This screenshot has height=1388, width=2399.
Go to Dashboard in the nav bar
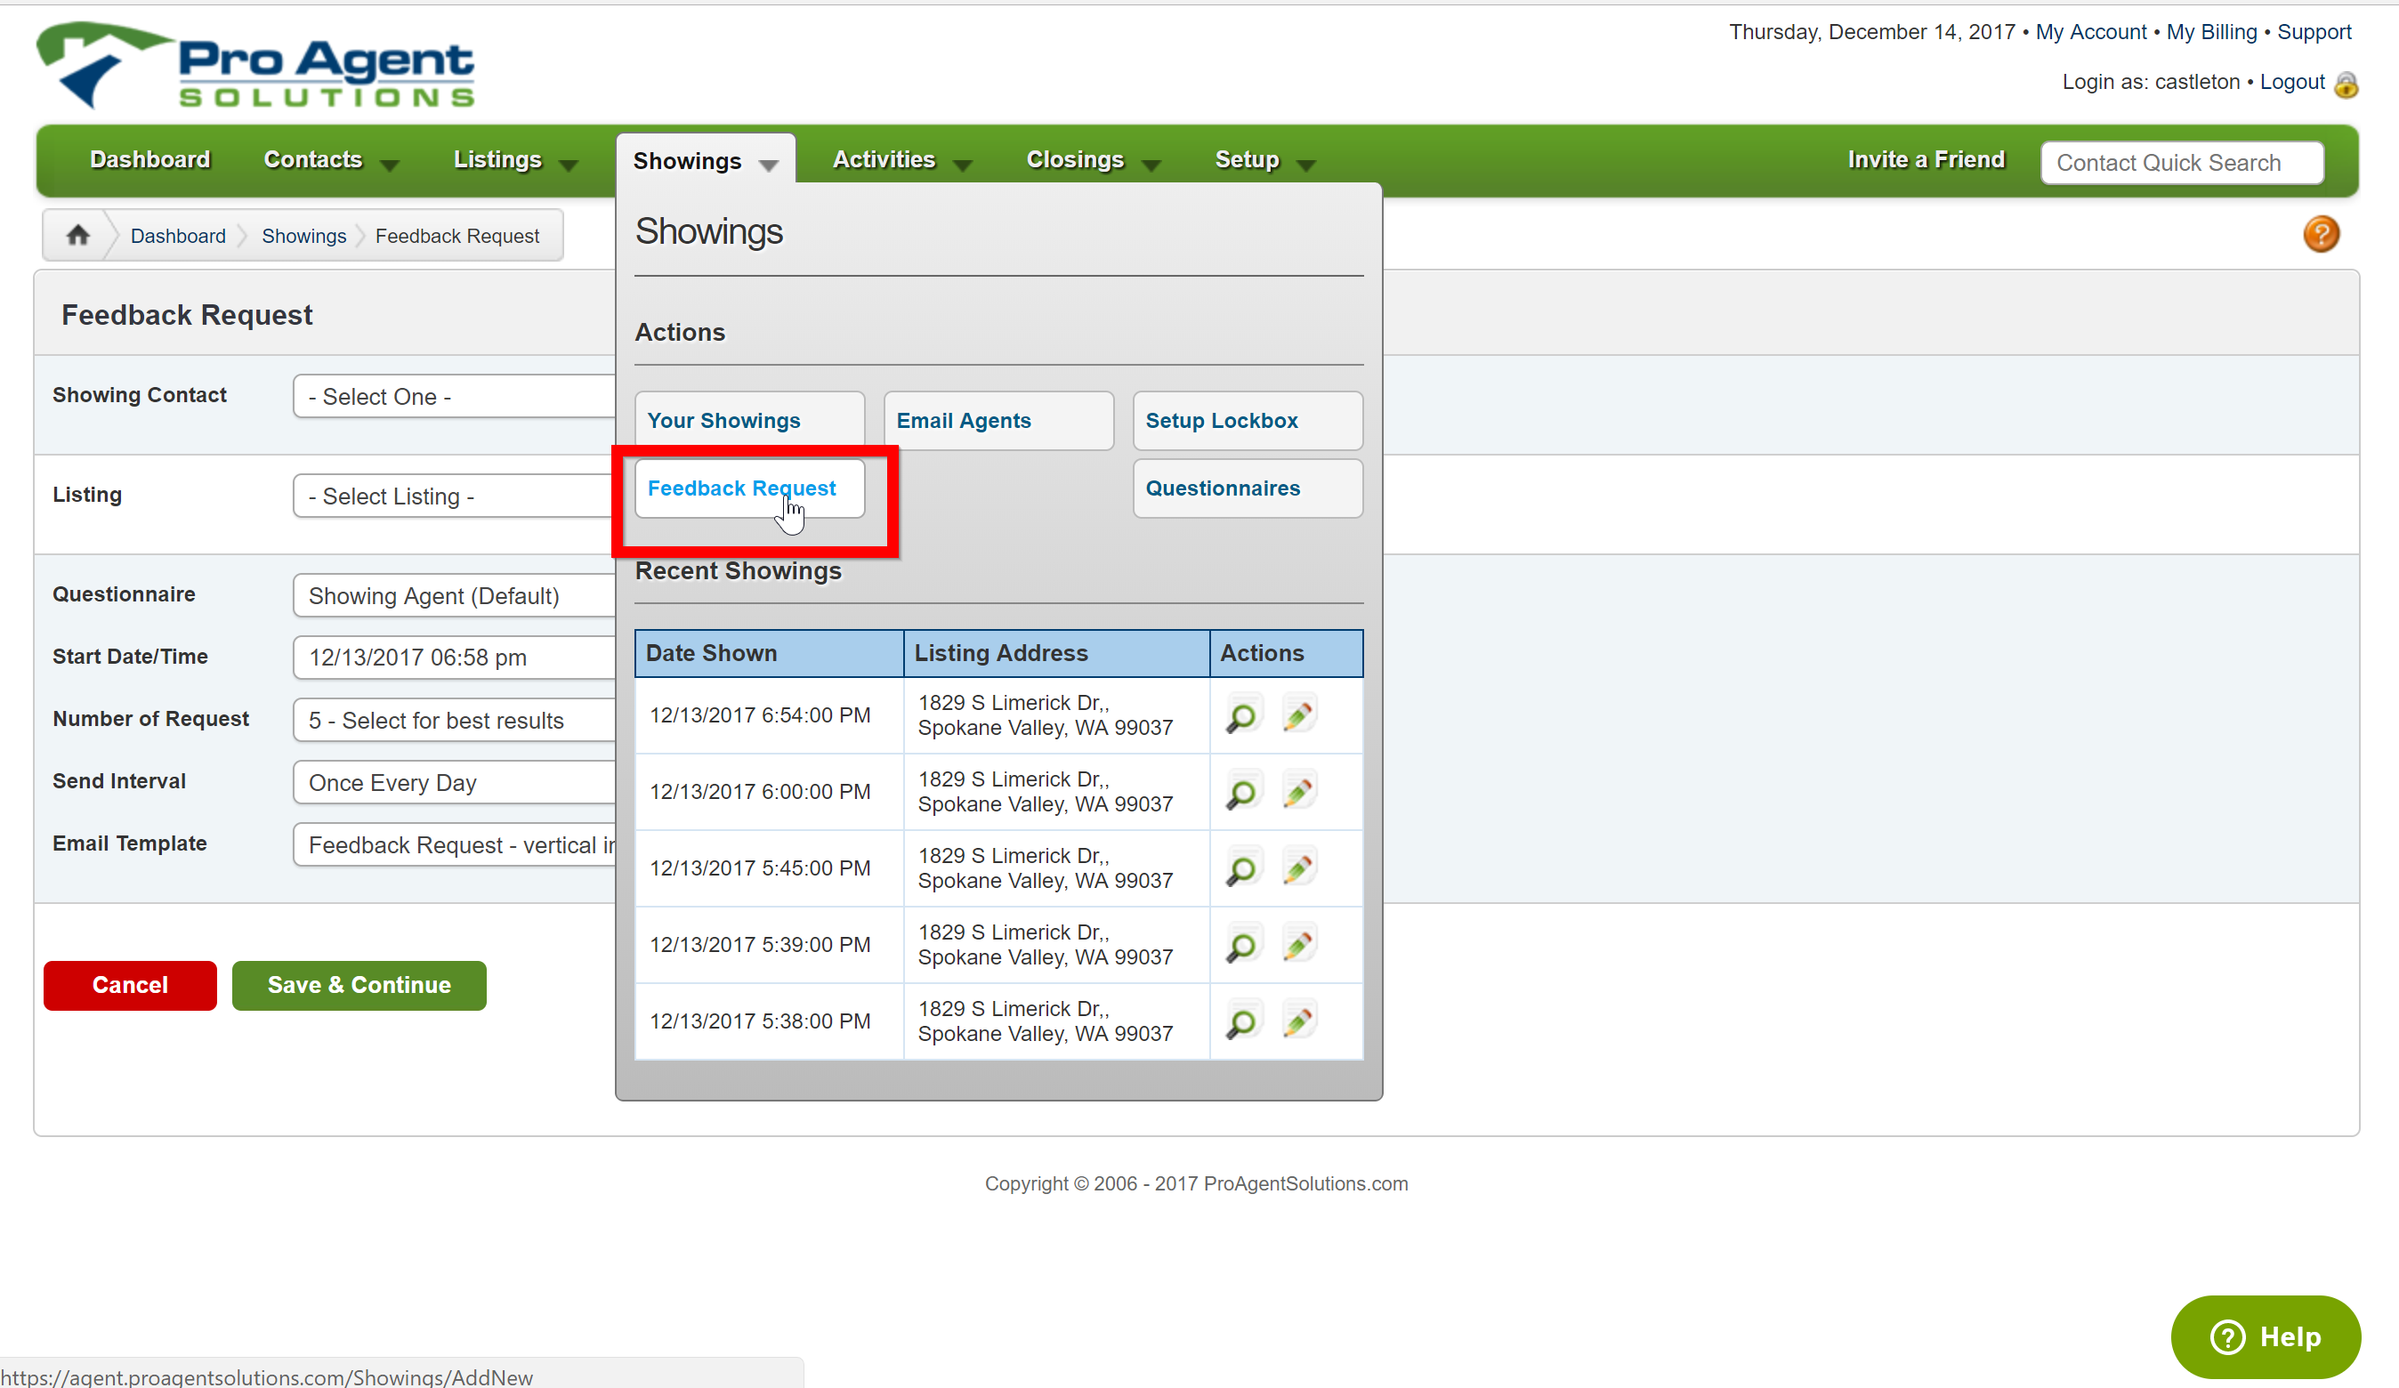click(x=149, y=160)
